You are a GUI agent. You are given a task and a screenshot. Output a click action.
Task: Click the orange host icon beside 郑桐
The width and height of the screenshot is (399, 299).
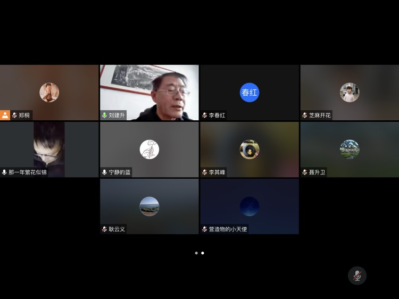(x=5, y=115)
